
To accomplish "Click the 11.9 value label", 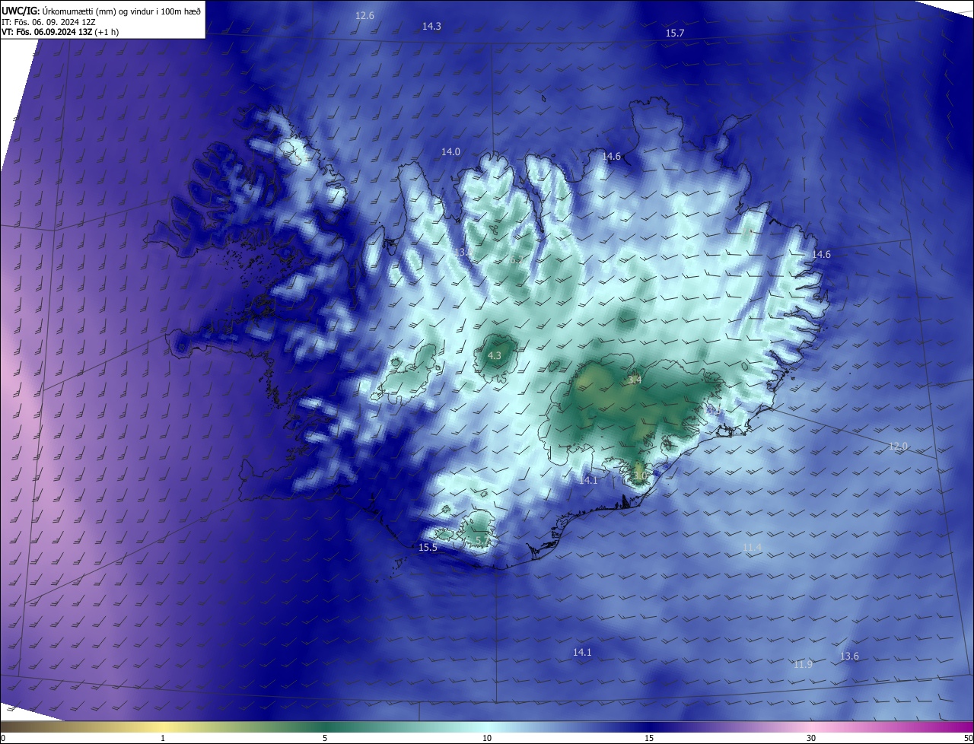I will coord(803,665).
